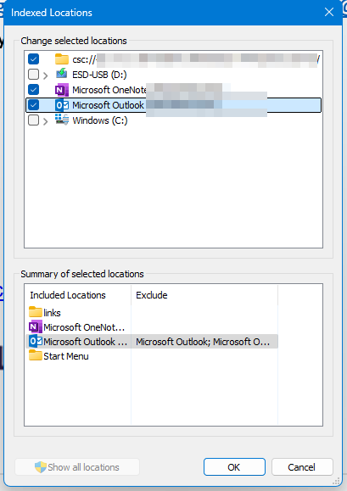
Task: Select Microsoft OneNot... entry in summary
Action: (x=84, y=327)
